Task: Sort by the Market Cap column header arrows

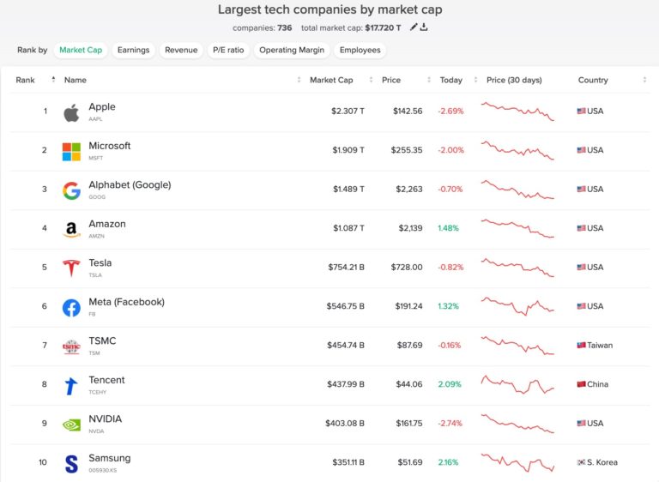Action: (371, 80)
